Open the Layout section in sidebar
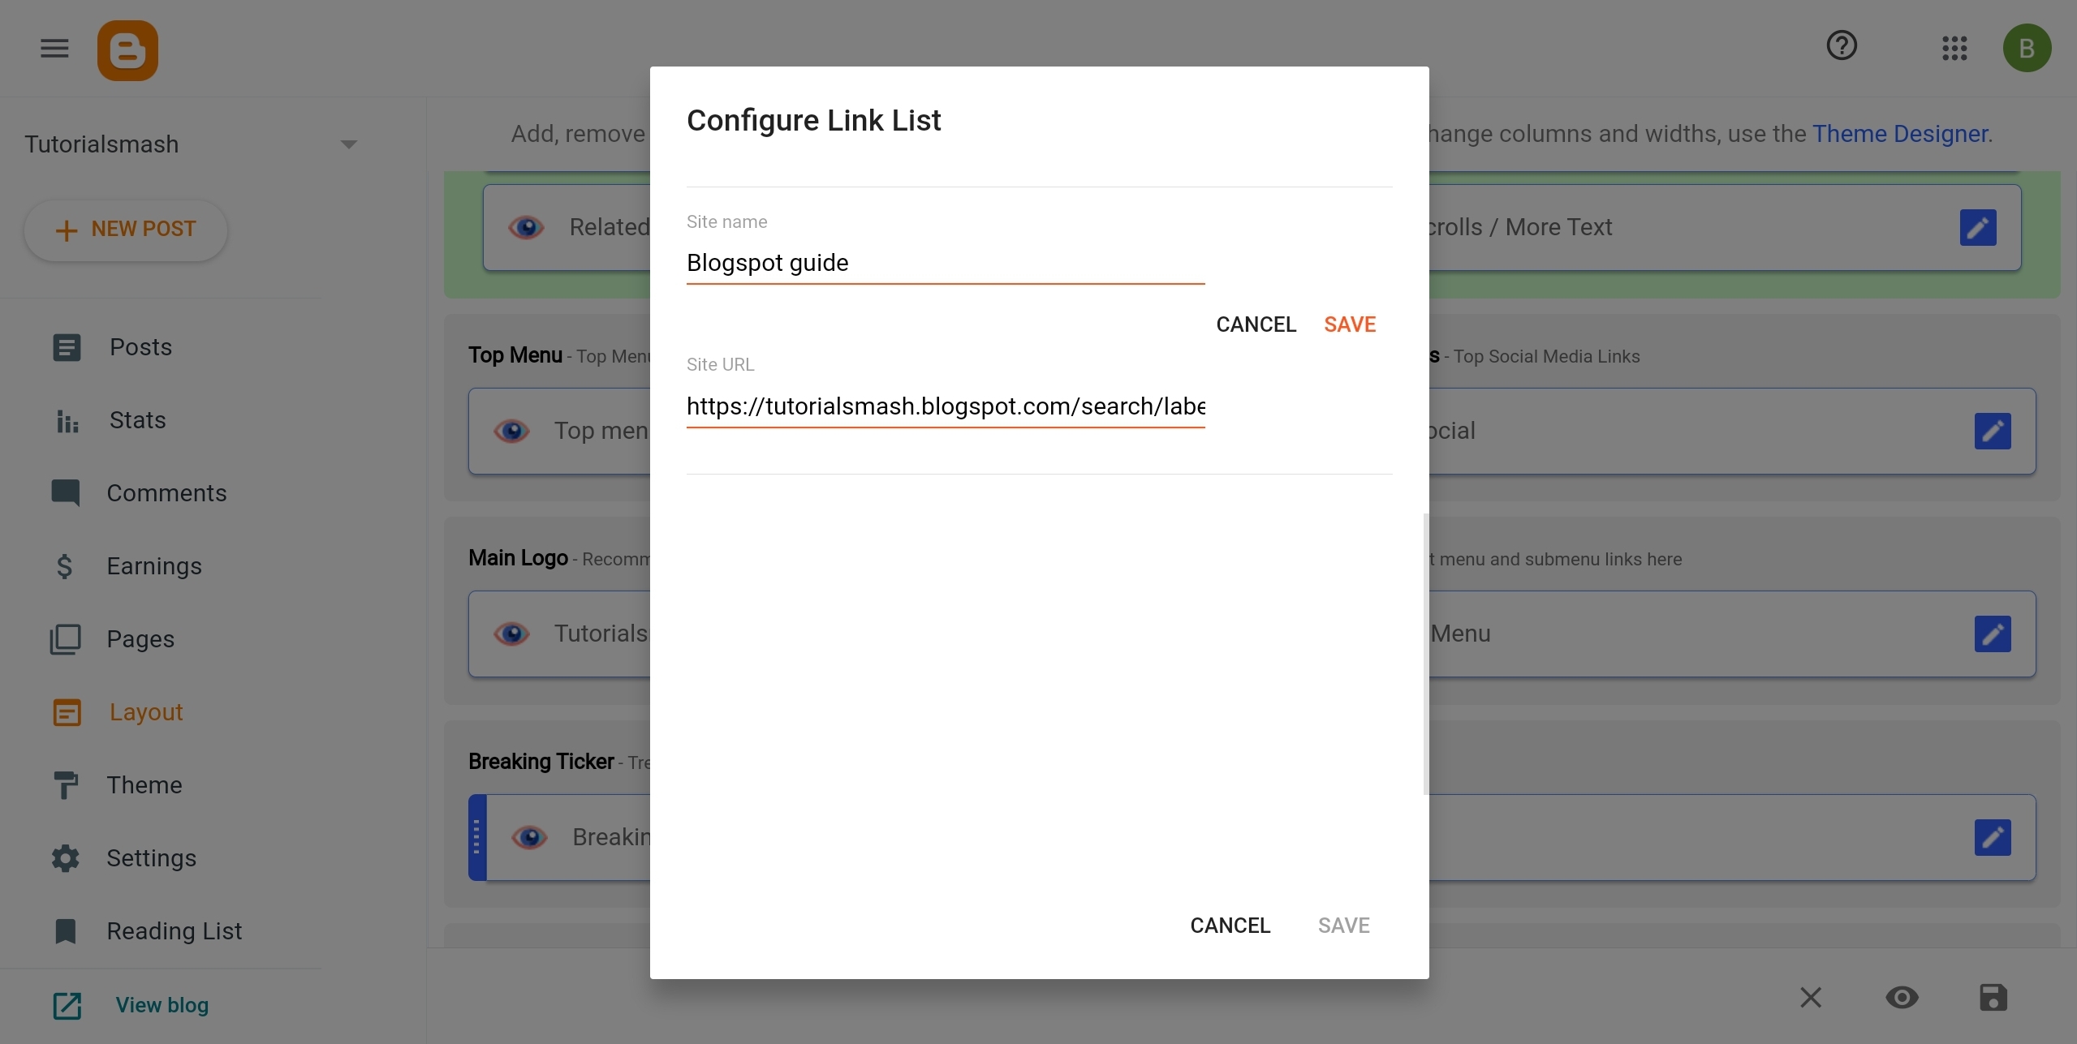Image resolution: width=2077 pixels, height=1044 pixels. (x=145, y=712)
